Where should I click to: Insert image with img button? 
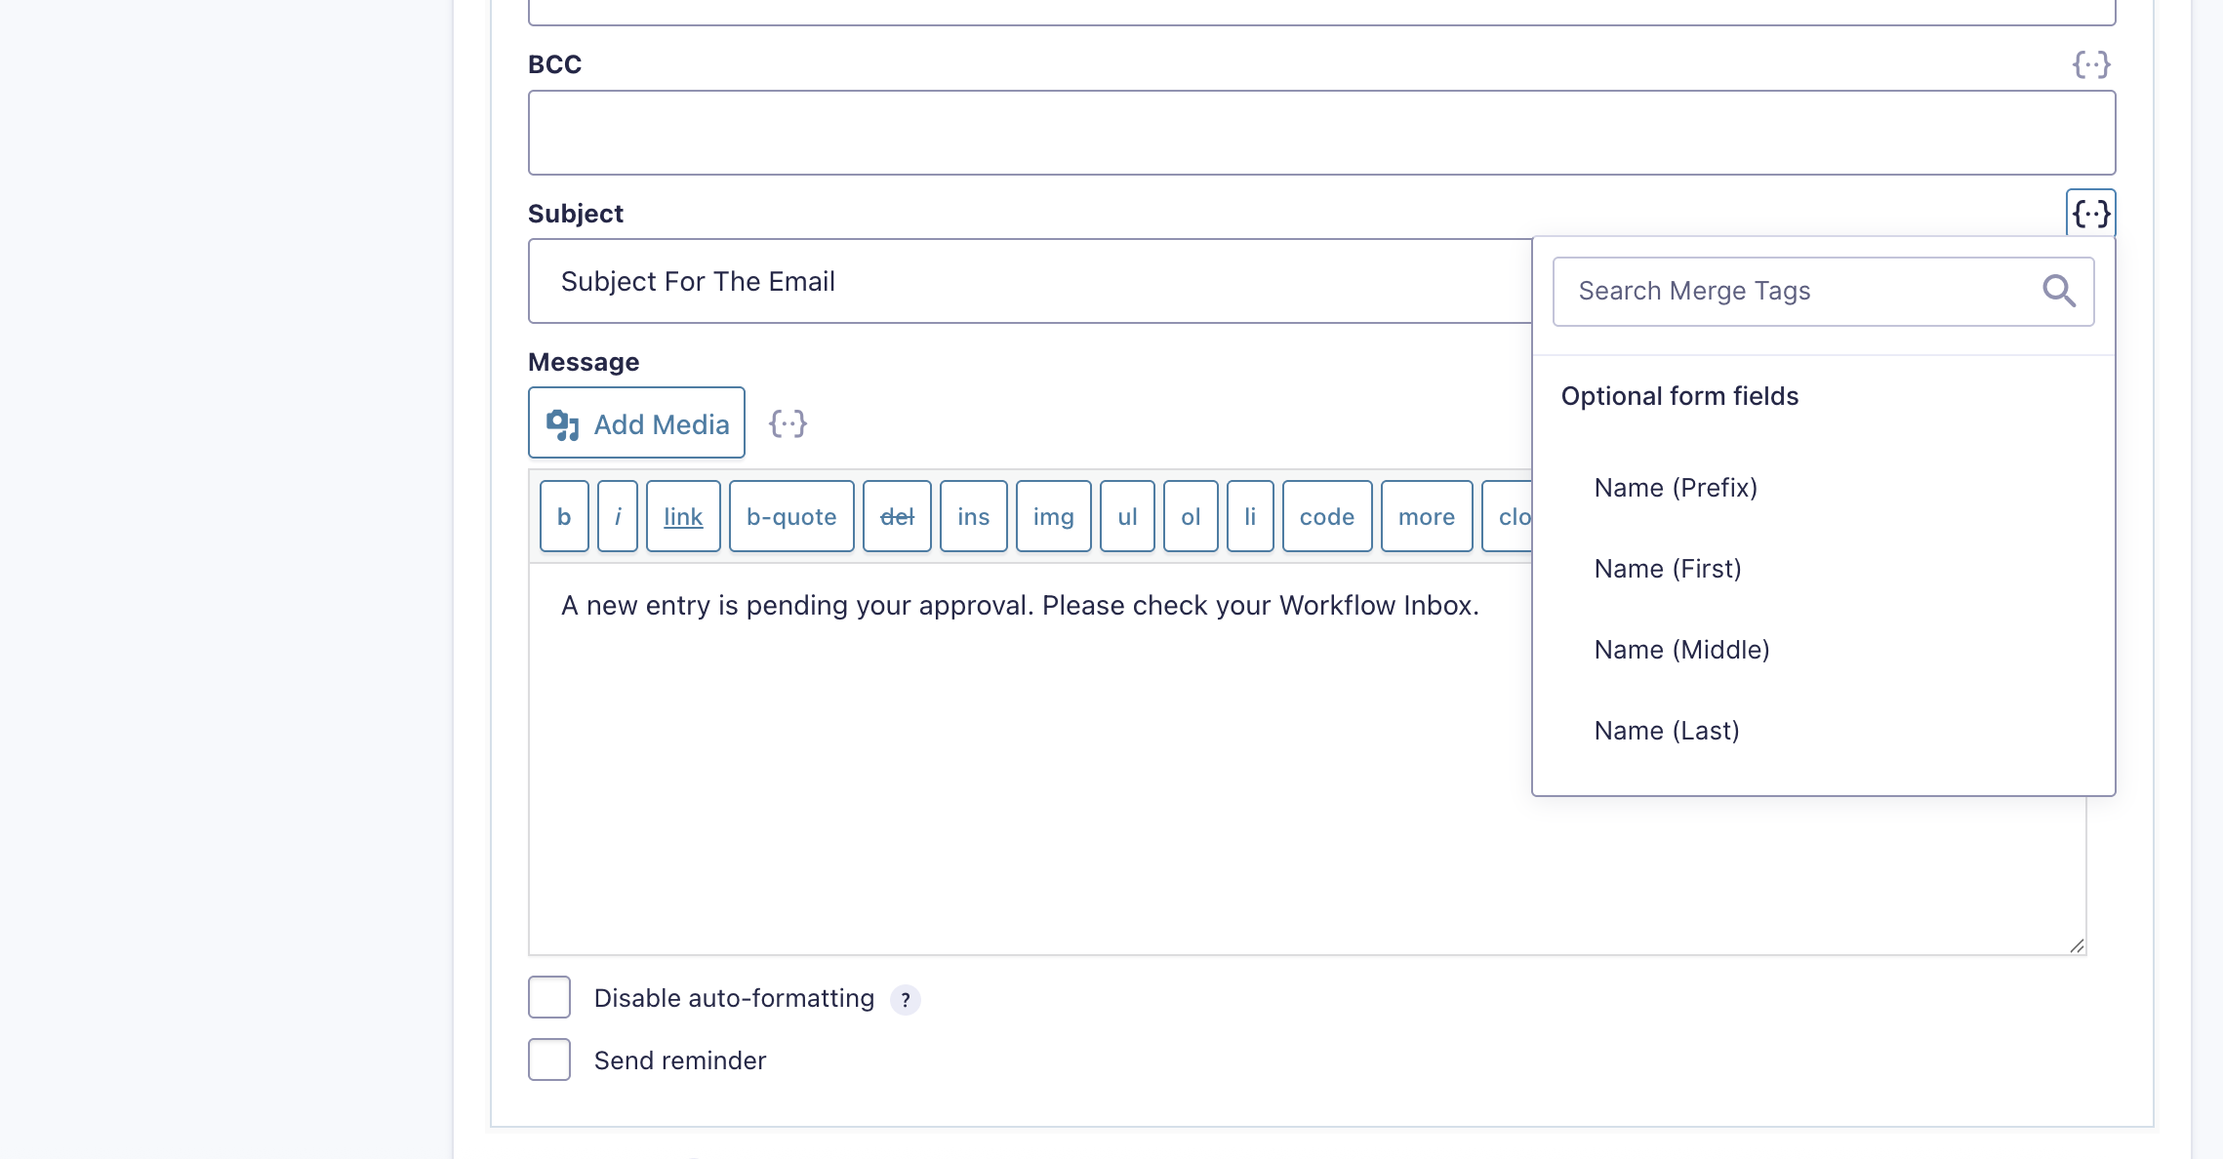coord(1053,516)
